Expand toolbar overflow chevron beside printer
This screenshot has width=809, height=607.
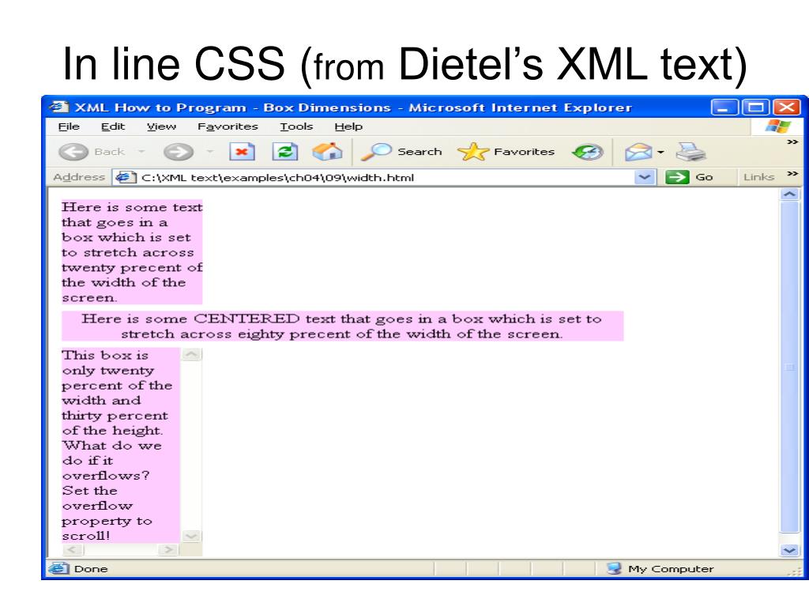[792, 142]
